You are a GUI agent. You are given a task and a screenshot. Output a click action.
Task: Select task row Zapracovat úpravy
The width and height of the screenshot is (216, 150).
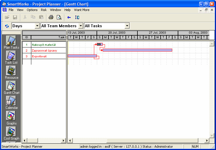[x=44, y=50]
